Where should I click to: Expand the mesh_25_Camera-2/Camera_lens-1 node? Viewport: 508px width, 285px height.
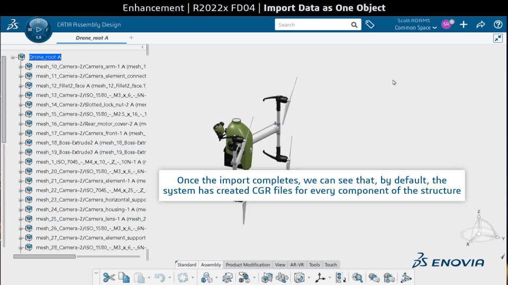coord(21,218)
